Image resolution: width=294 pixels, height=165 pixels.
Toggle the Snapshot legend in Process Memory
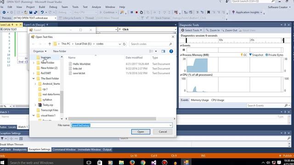(256, 55)
